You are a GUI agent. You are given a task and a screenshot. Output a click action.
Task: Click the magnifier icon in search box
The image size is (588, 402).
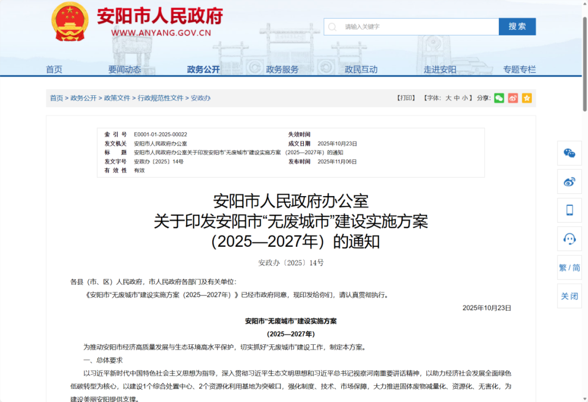click(332, 26)
